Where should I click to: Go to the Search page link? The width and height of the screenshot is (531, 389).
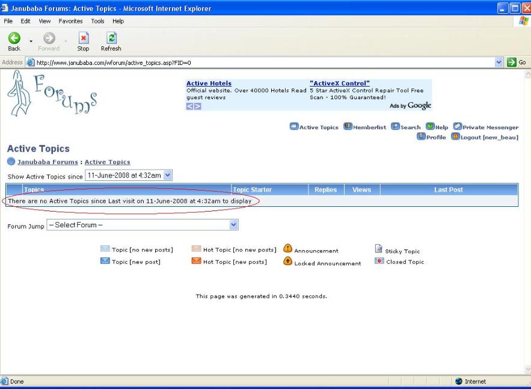(x=411, y=127)
